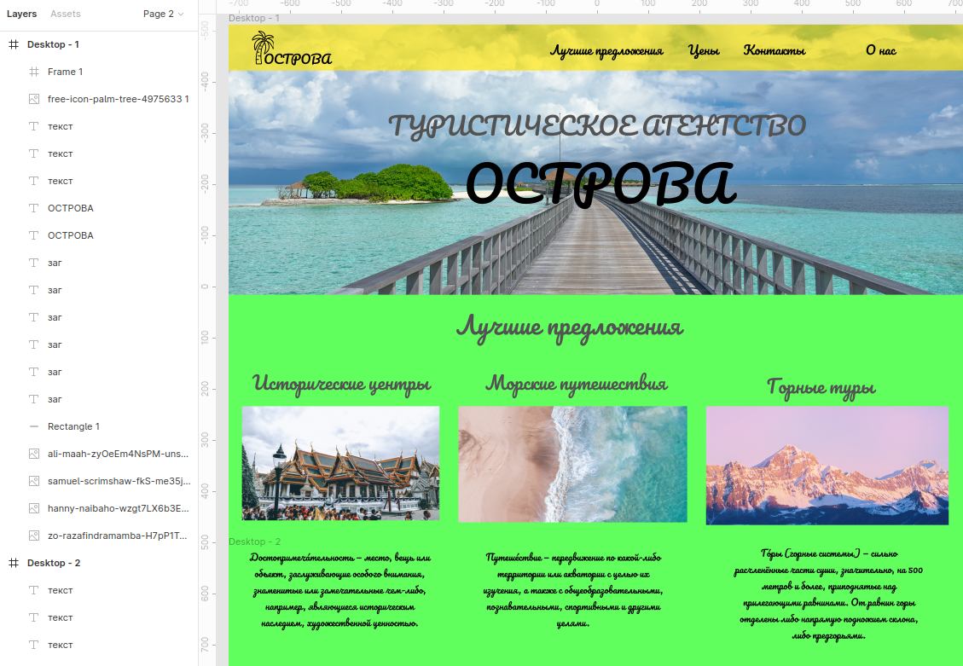Select the small ОСТРОВА logo text in header
Image resolution: width=963 pixels, height=666 pixels.
[298, 58]
